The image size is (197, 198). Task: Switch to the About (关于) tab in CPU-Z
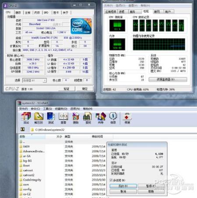[66, 13]
